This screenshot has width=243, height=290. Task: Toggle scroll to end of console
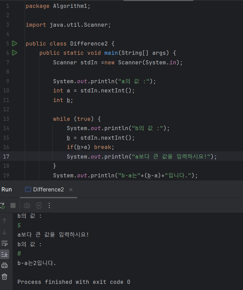click(4, 254)
